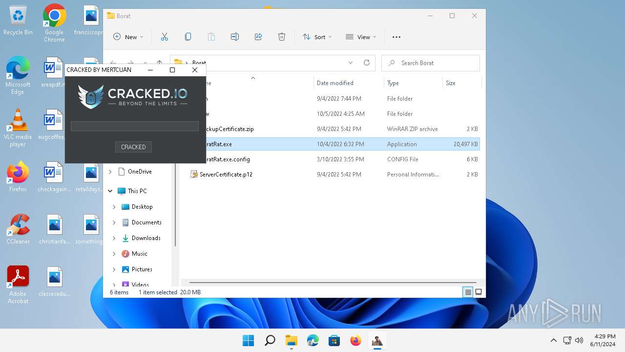Click the volume icon in system tray
Screen dimensions: 625x352
coord(580,341)
